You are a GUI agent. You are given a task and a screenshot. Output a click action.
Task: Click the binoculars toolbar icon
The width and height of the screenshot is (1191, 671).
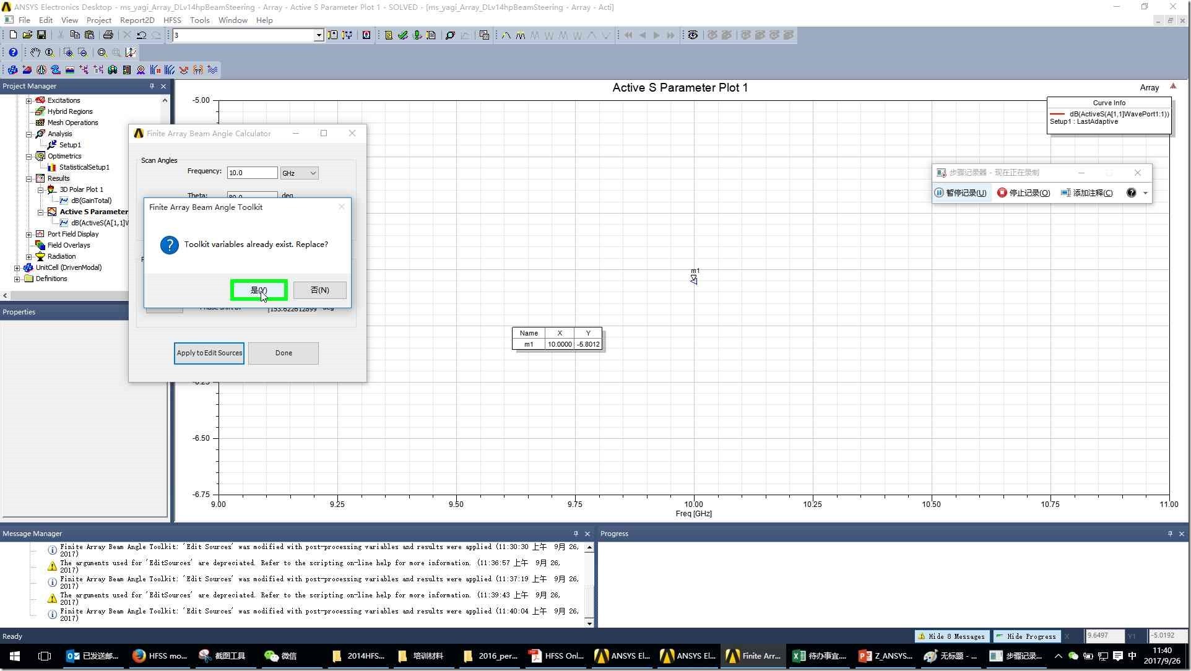click(x=113, y=70)
